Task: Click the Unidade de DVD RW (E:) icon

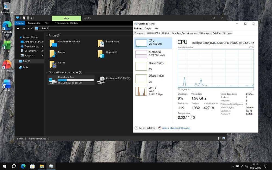Action: pyautogui.click(x=101, y=80)
